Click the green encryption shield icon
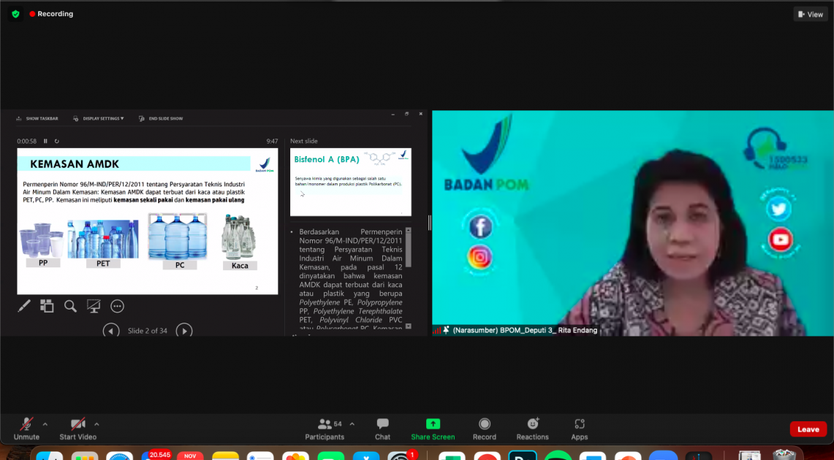This screenshot has width=834, height=460. [15, 14]
